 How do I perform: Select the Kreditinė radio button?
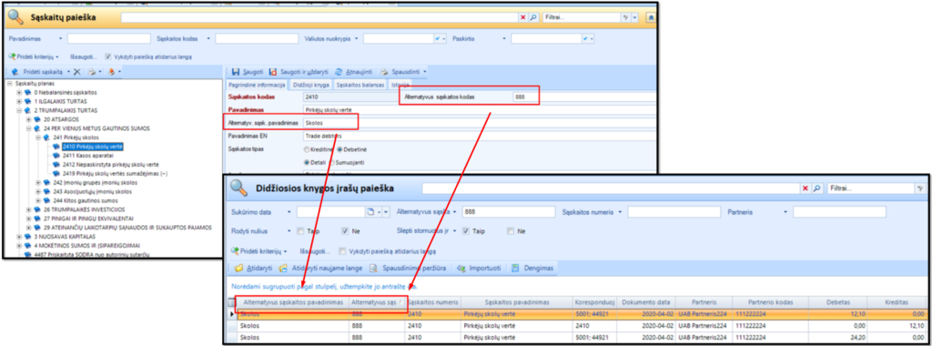pos(306,148)
